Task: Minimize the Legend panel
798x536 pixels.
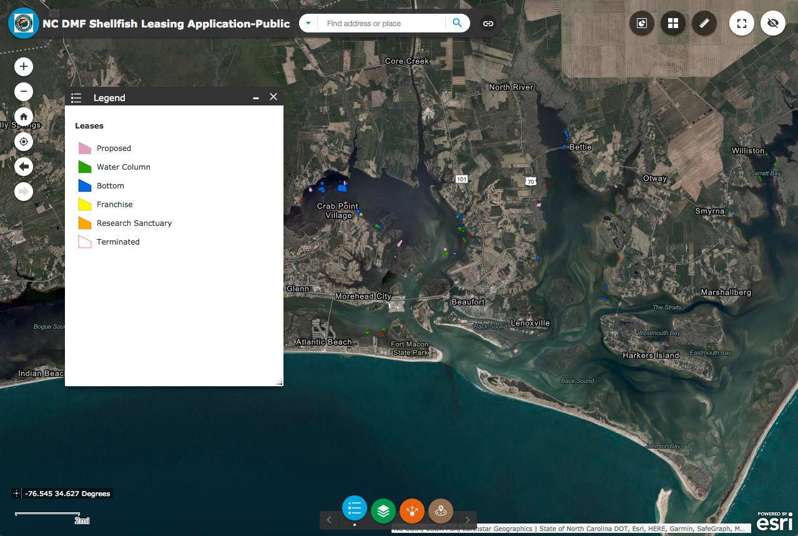Action: point(256,97)
